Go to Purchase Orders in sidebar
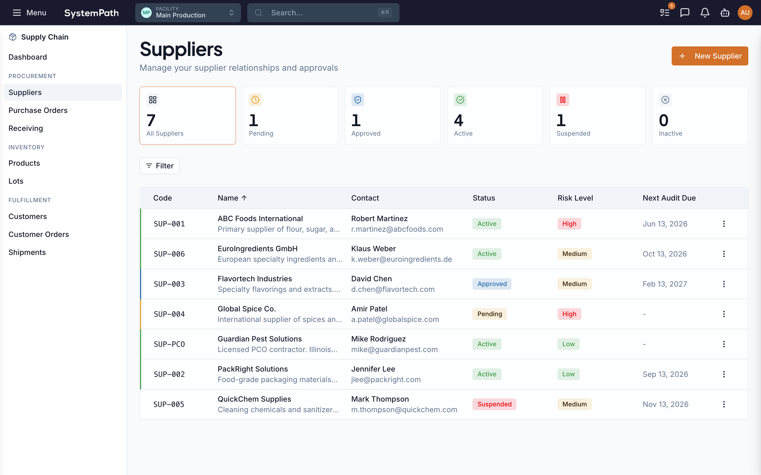This screenshot has height=475, width=761. point(38,110)
